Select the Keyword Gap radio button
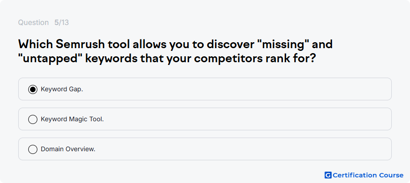 33,89
